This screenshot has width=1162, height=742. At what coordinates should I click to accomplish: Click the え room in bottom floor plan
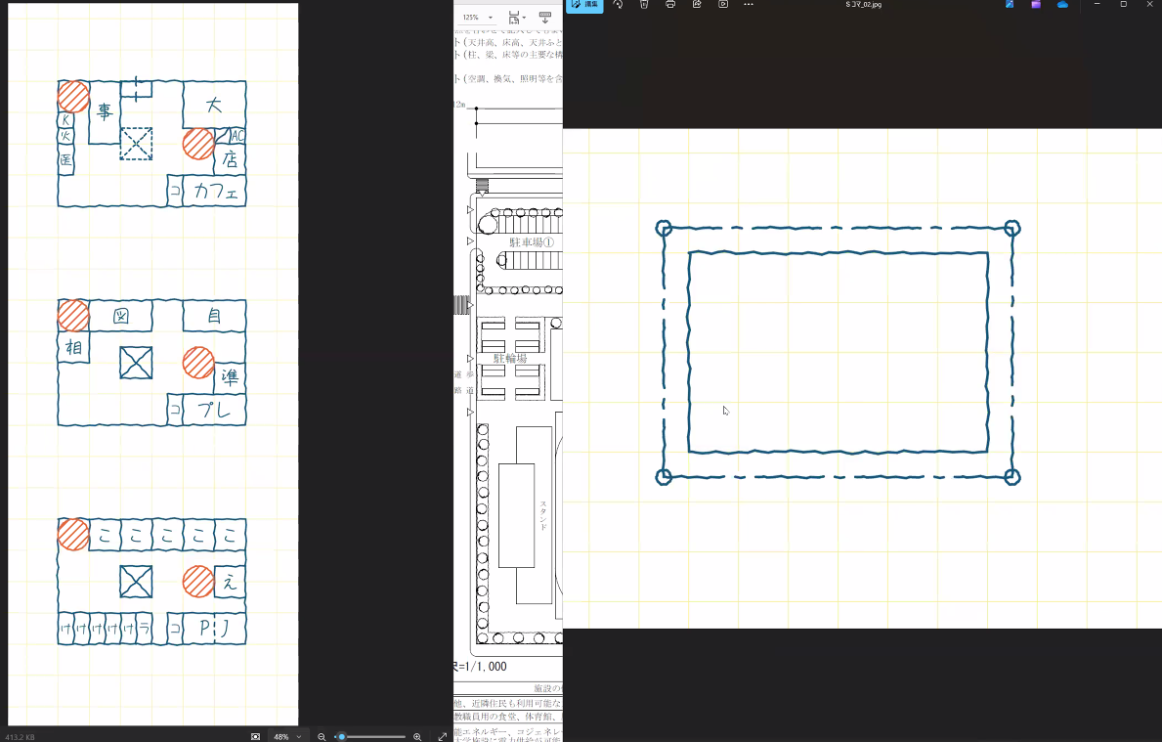230,582
